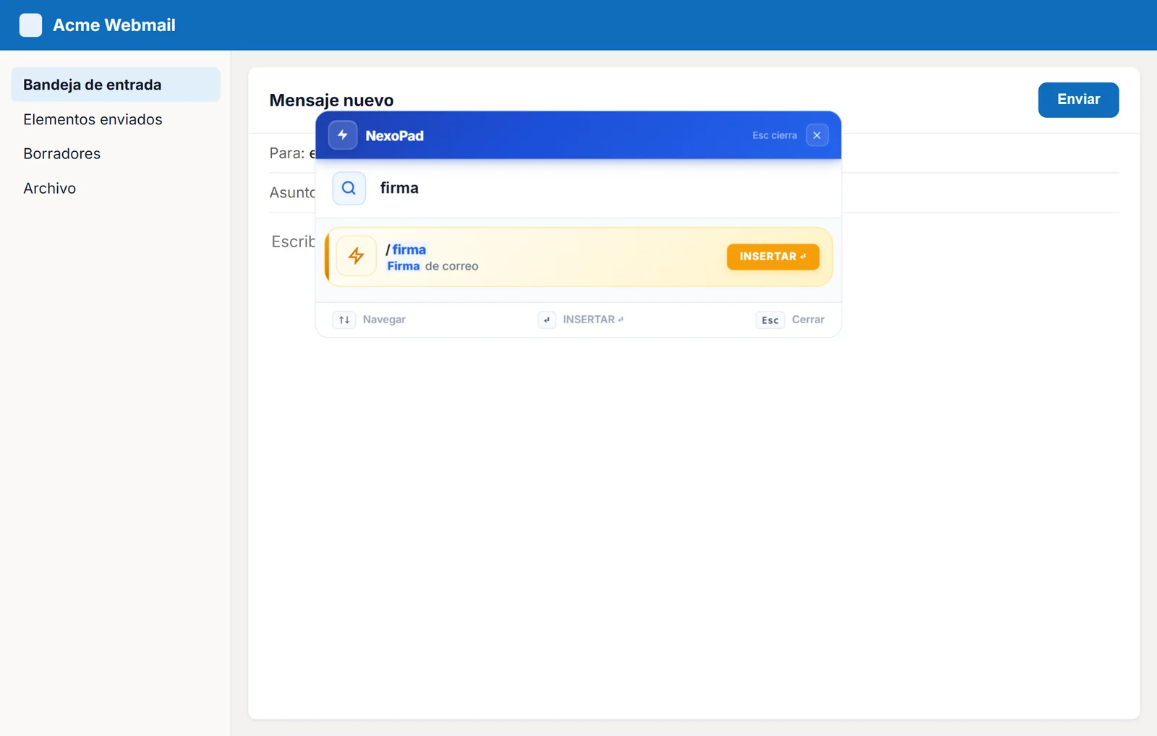Click the Acme Webmail logo square

(30, 25)
